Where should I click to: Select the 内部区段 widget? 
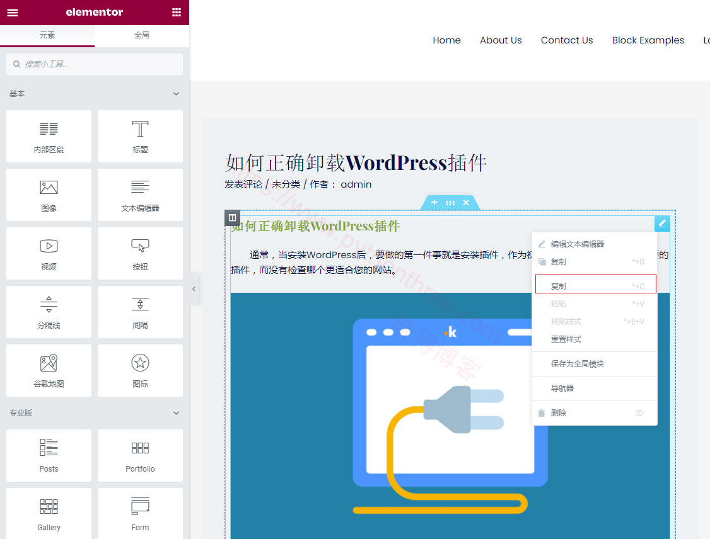tap(49, 136)
